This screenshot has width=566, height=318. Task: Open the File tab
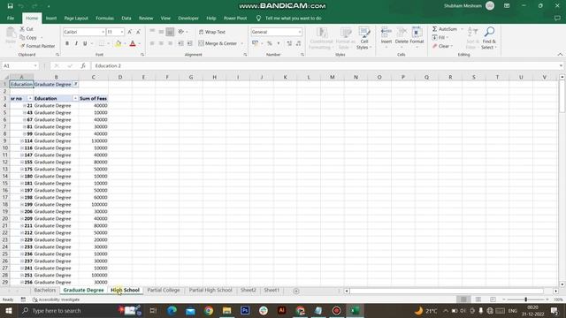tap(11, 18)
